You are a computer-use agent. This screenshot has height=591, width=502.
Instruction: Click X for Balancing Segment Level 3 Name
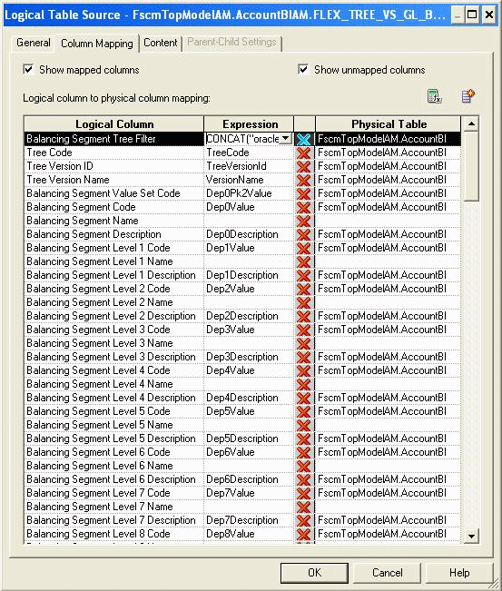304,343
